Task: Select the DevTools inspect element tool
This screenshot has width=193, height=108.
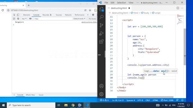Action: [x=14, y=15]
